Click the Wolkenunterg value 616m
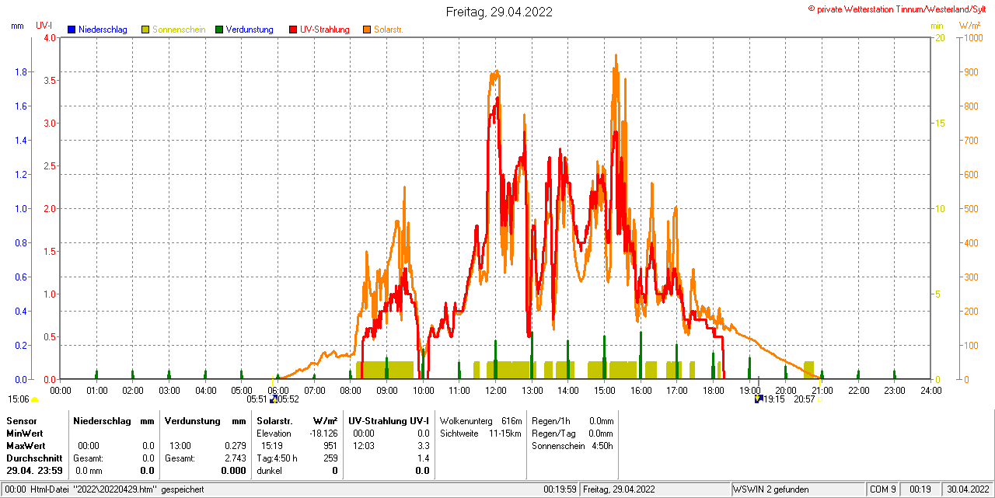The width and height of the screenshot is (995, 498). (511, 420)
